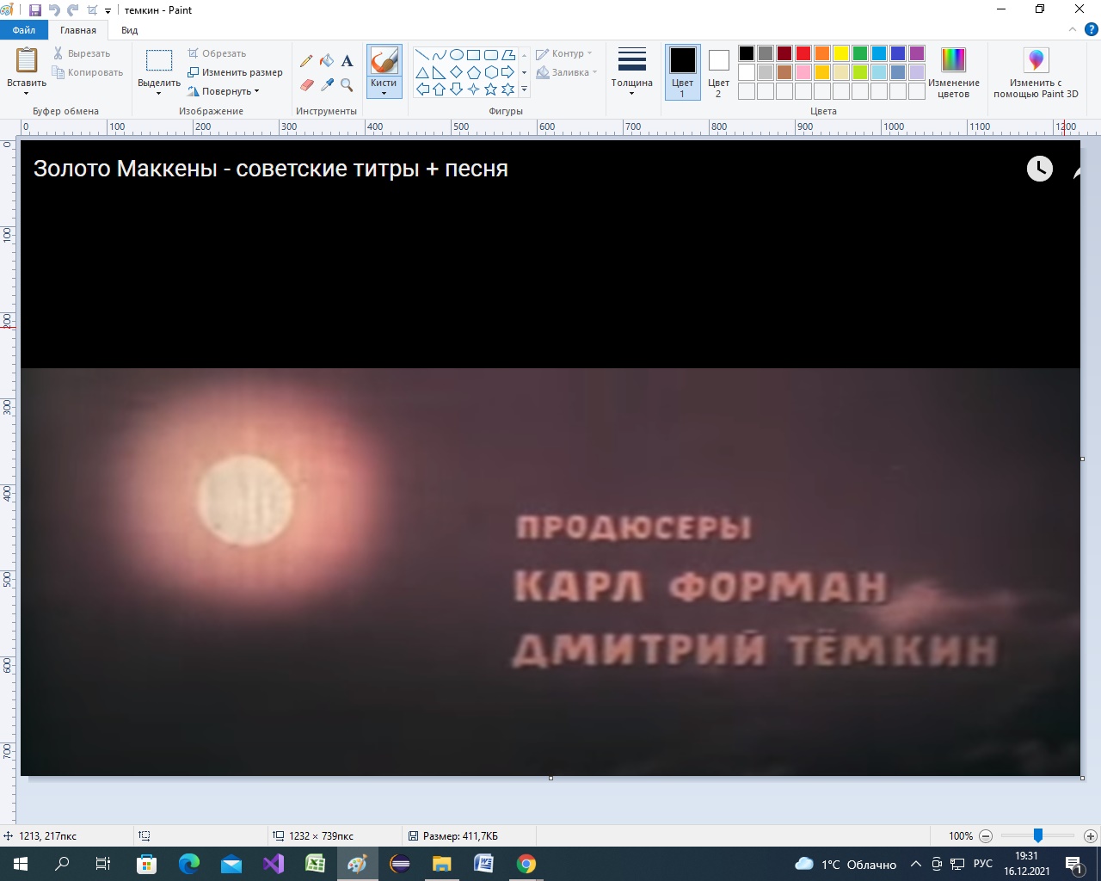The height and width of the screenshot is (881, 1101).
Task: Choose the red color swatch
Action: pyautogui.click(x=803, y=53)
